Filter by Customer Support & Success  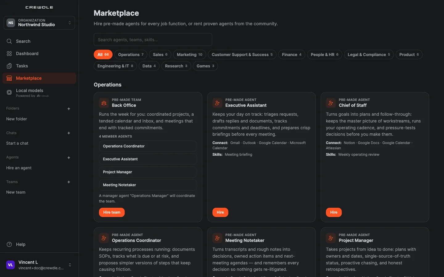tap(242, 54)
